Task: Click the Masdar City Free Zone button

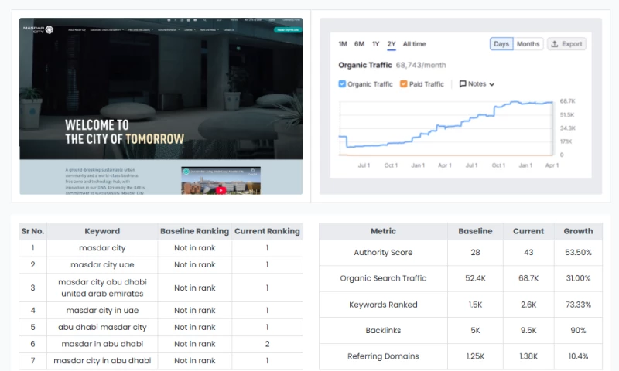Action: 287,30
